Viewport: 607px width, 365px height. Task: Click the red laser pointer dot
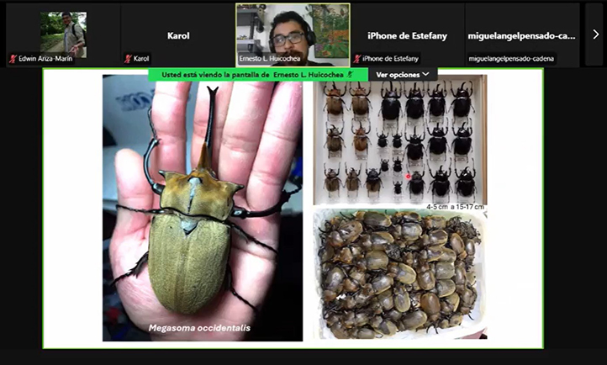coord(408,177)
